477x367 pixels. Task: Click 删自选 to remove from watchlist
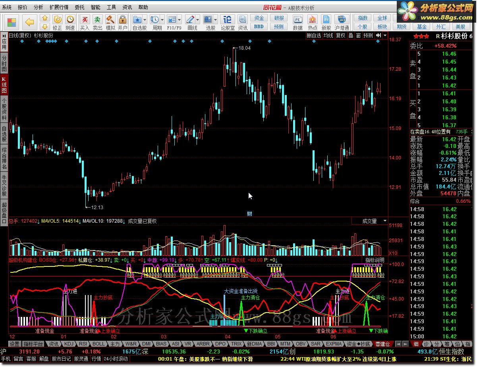click(314, 35)
